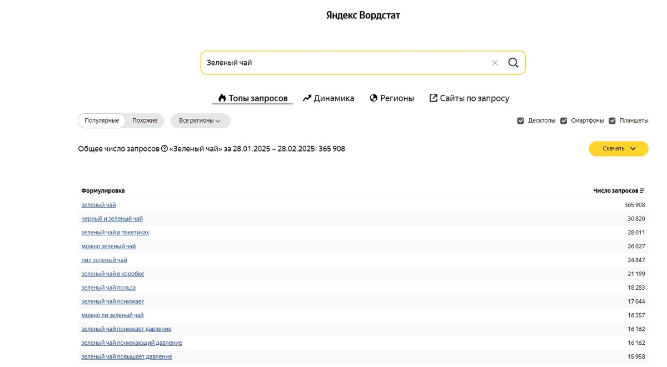Open зеленый чай понижающий давление link
667x367 pixels.
132,343
